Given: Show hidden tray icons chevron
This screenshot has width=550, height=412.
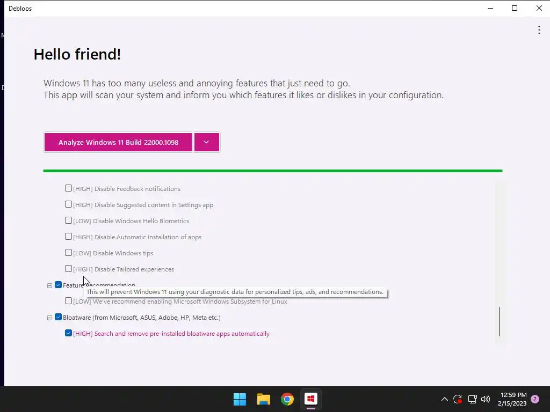Looking at the screenshot, I should [444, 399].
